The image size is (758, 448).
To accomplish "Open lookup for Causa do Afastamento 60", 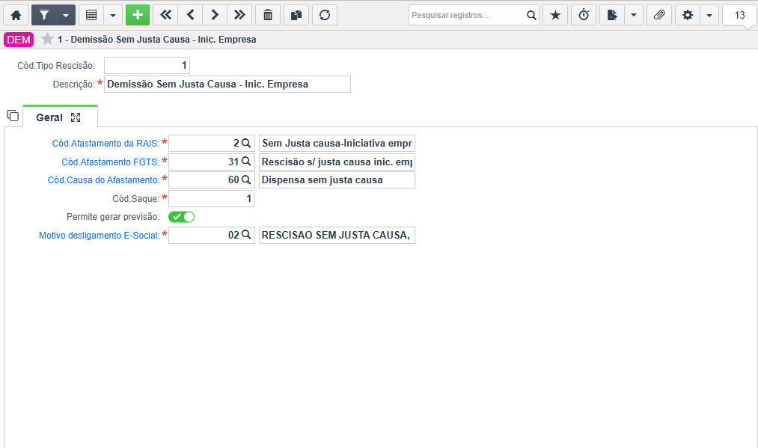I will (246, 179).
